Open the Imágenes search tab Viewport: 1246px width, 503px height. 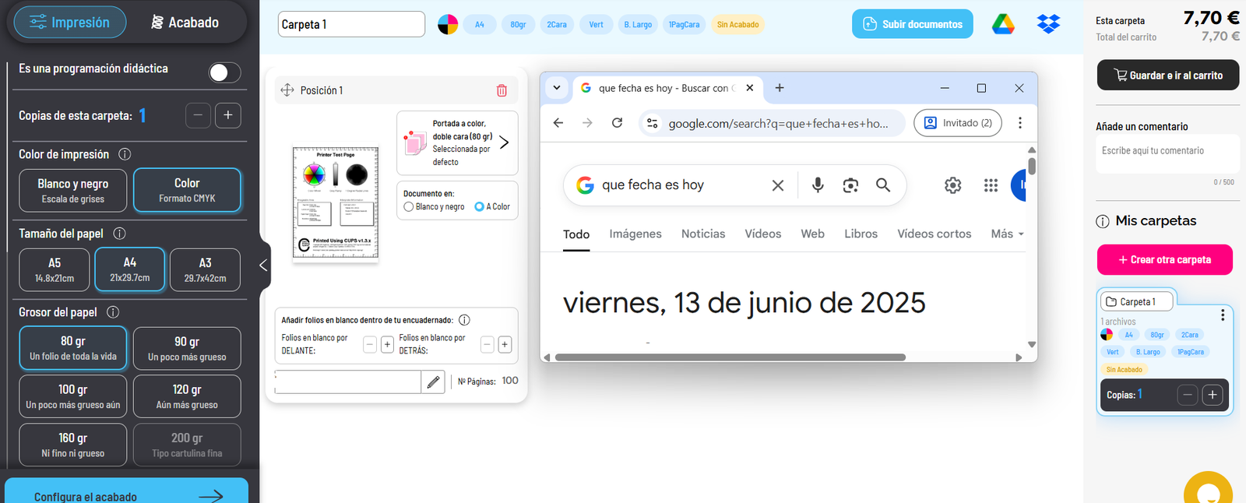(x=635, y=234)
